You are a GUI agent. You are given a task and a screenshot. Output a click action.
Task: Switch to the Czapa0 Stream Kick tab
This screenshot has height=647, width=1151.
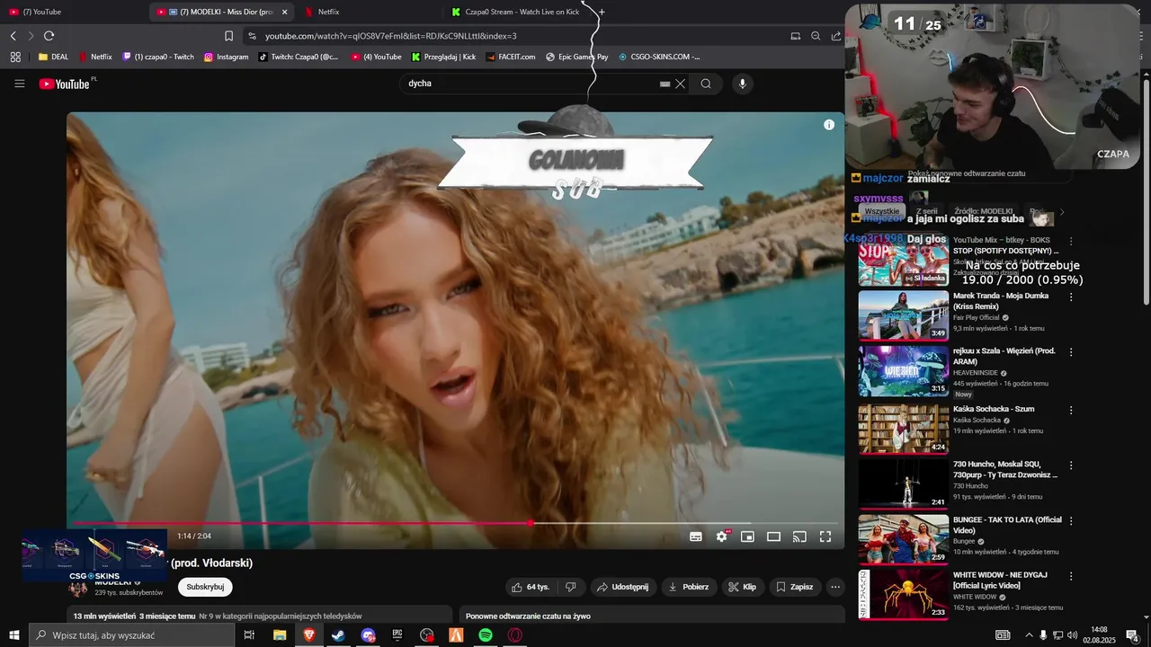(x=516, y=12)
